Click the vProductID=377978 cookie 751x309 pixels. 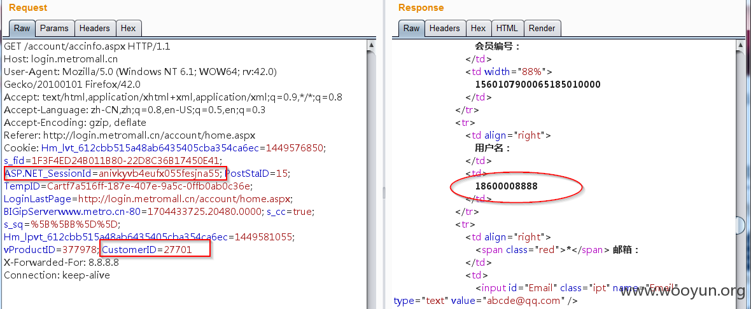50,249
